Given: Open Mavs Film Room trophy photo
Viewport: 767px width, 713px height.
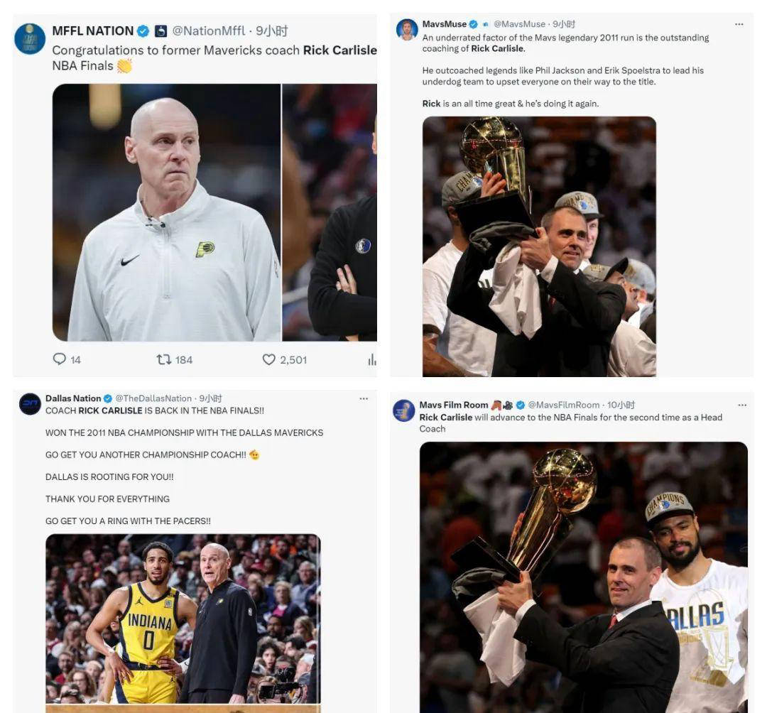Looking at the screenshot, I should (584, 577).
